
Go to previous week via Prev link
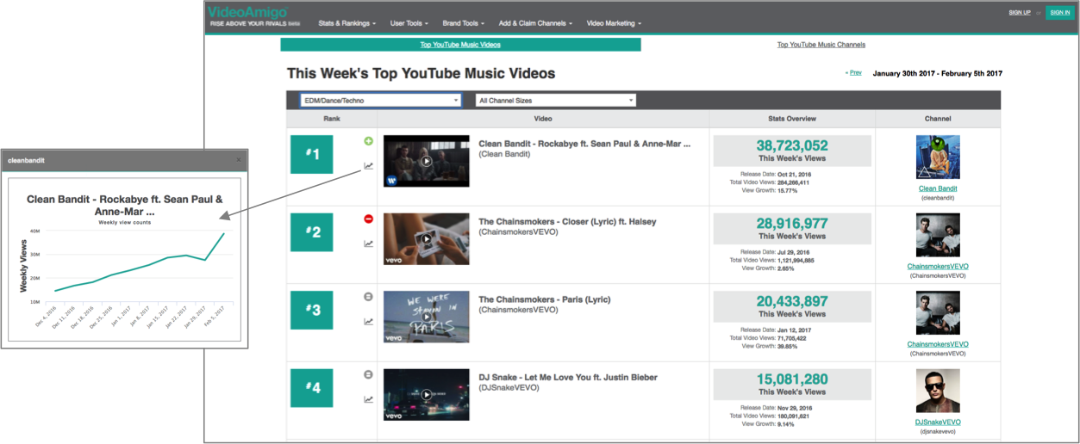pos(853,73)
